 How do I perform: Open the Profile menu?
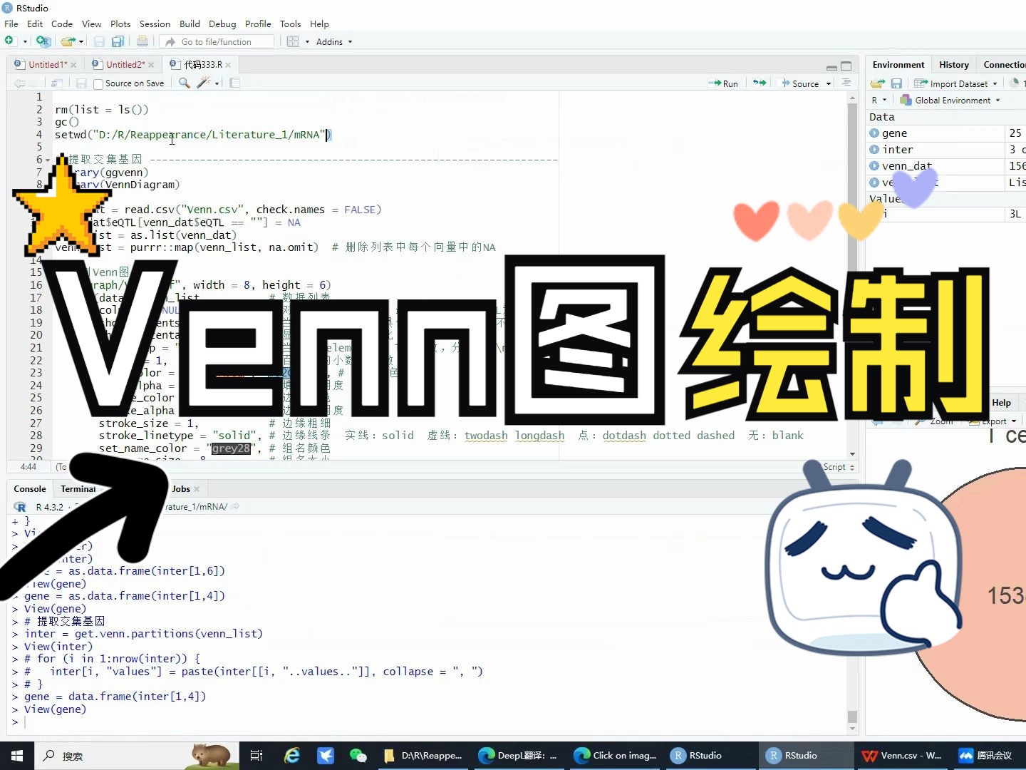[258, 24]
